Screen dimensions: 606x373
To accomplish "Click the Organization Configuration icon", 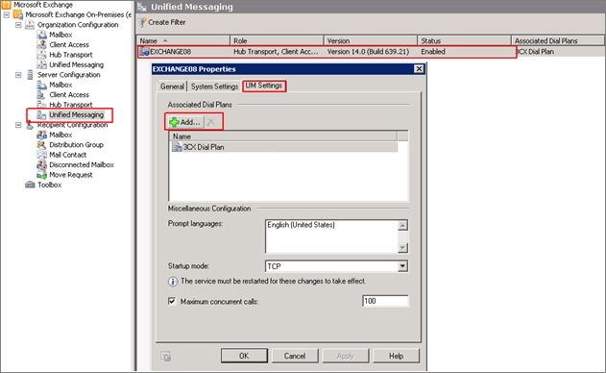I will click(x=30, y=25).
